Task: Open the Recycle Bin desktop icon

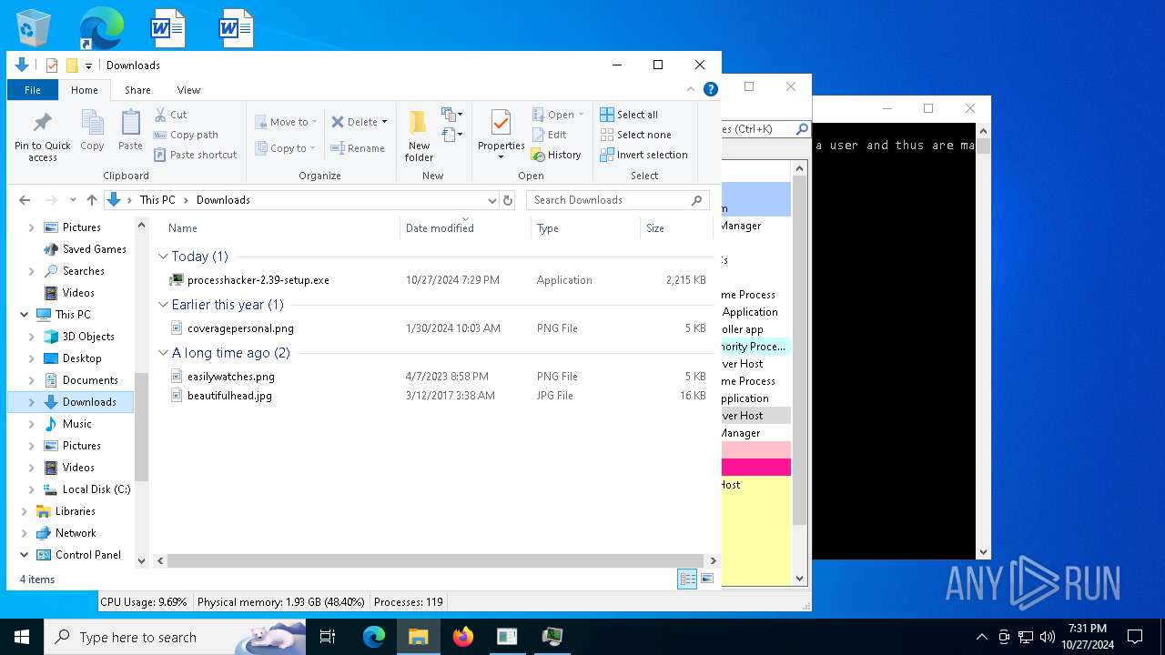Action: click(33, 28)
